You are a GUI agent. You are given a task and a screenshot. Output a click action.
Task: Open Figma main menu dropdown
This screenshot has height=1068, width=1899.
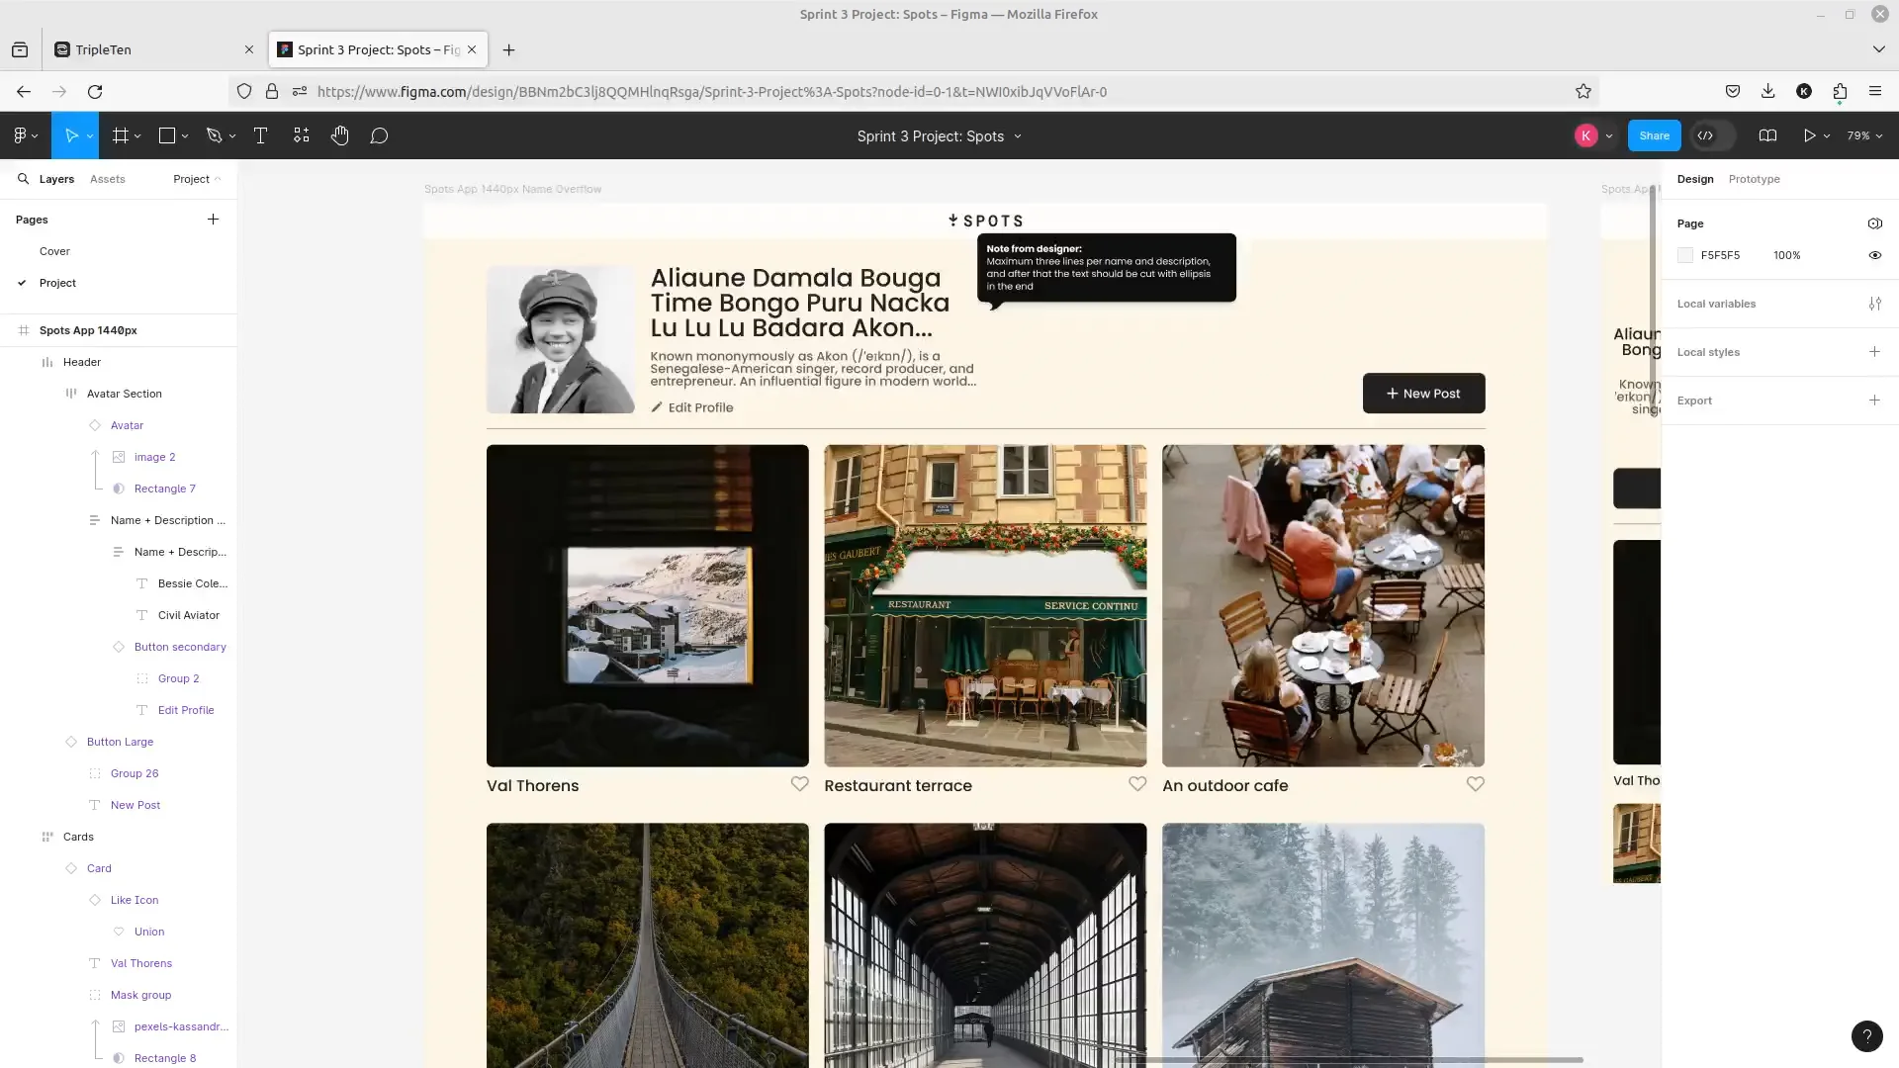[x=26, y=136]
